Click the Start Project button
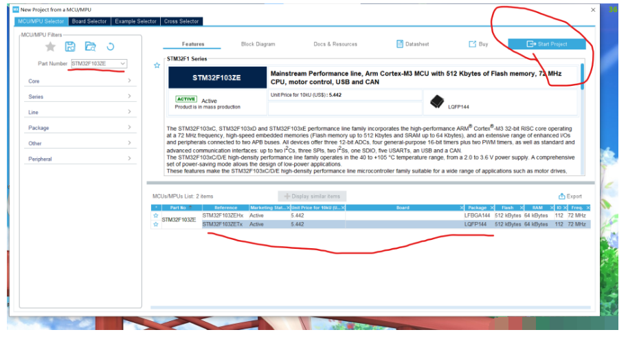This screenshot has width=639, height=341. tap(547, 44)
